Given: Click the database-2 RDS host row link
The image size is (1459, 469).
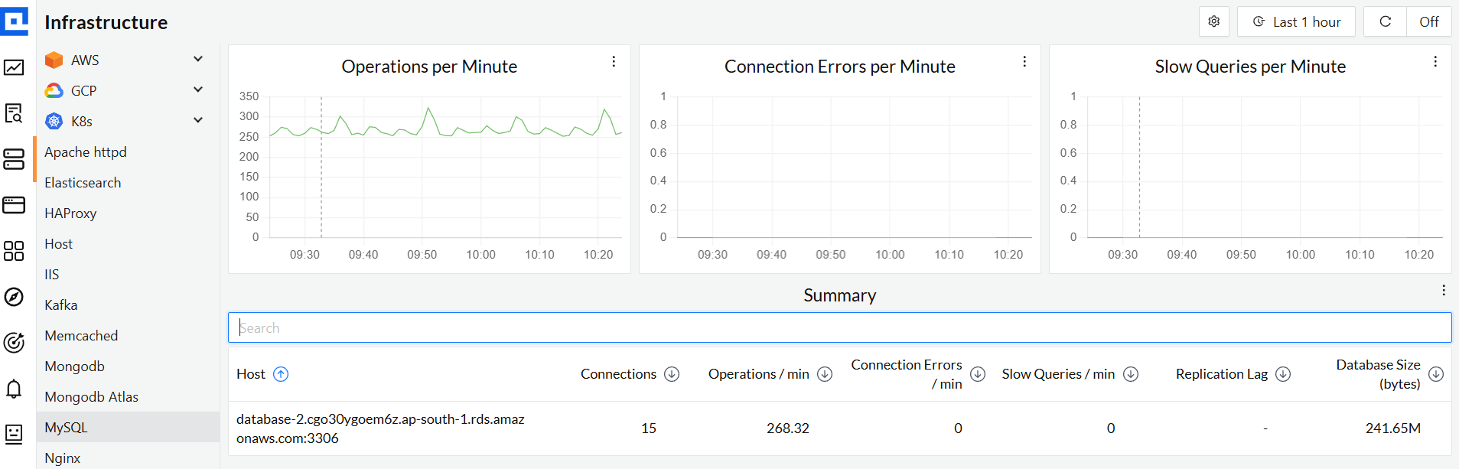Looking at the screenshot, I should (380, 428).
